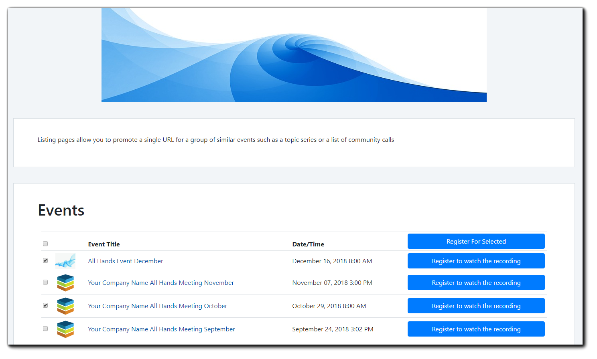The width and height of the screenshot is (597, 359).
Task: Check the November meeting checkbox
Action: pos(45,282)
